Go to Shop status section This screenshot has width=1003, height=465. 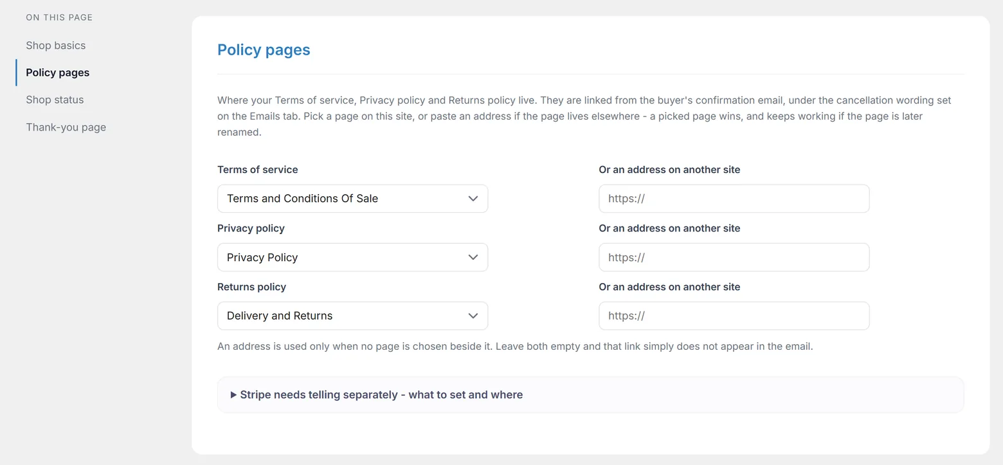[x=55, y=100]
